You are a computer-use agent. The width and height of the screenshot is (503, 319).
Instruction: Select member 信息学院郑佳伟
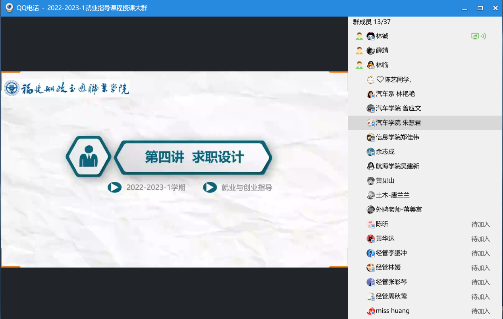point(397,137)
